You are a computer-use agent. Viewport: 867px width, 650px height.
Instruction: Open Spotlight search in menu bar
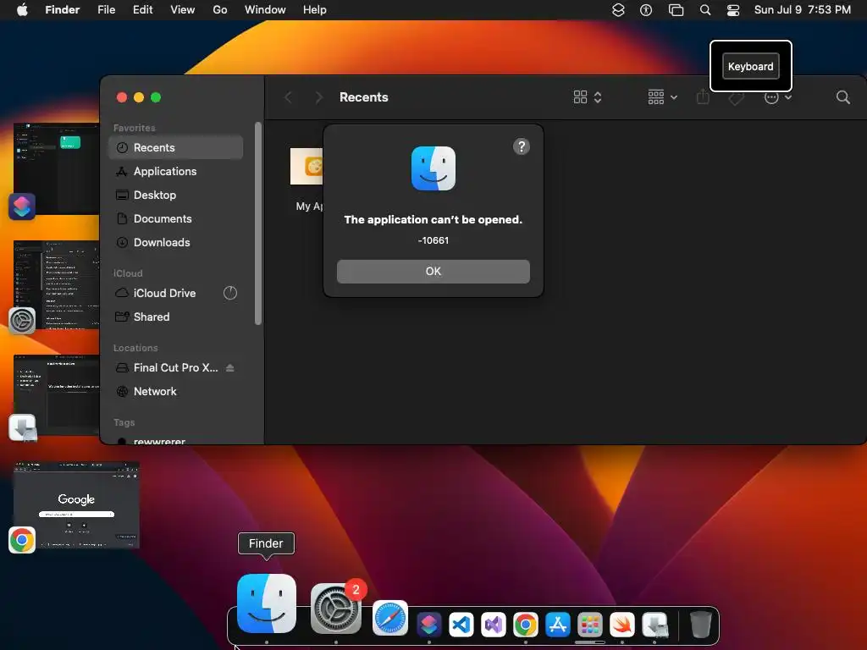(x=705, y=9)
